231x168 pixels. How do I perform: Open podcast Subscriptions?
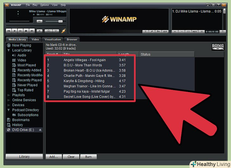(x=28, y=115)
